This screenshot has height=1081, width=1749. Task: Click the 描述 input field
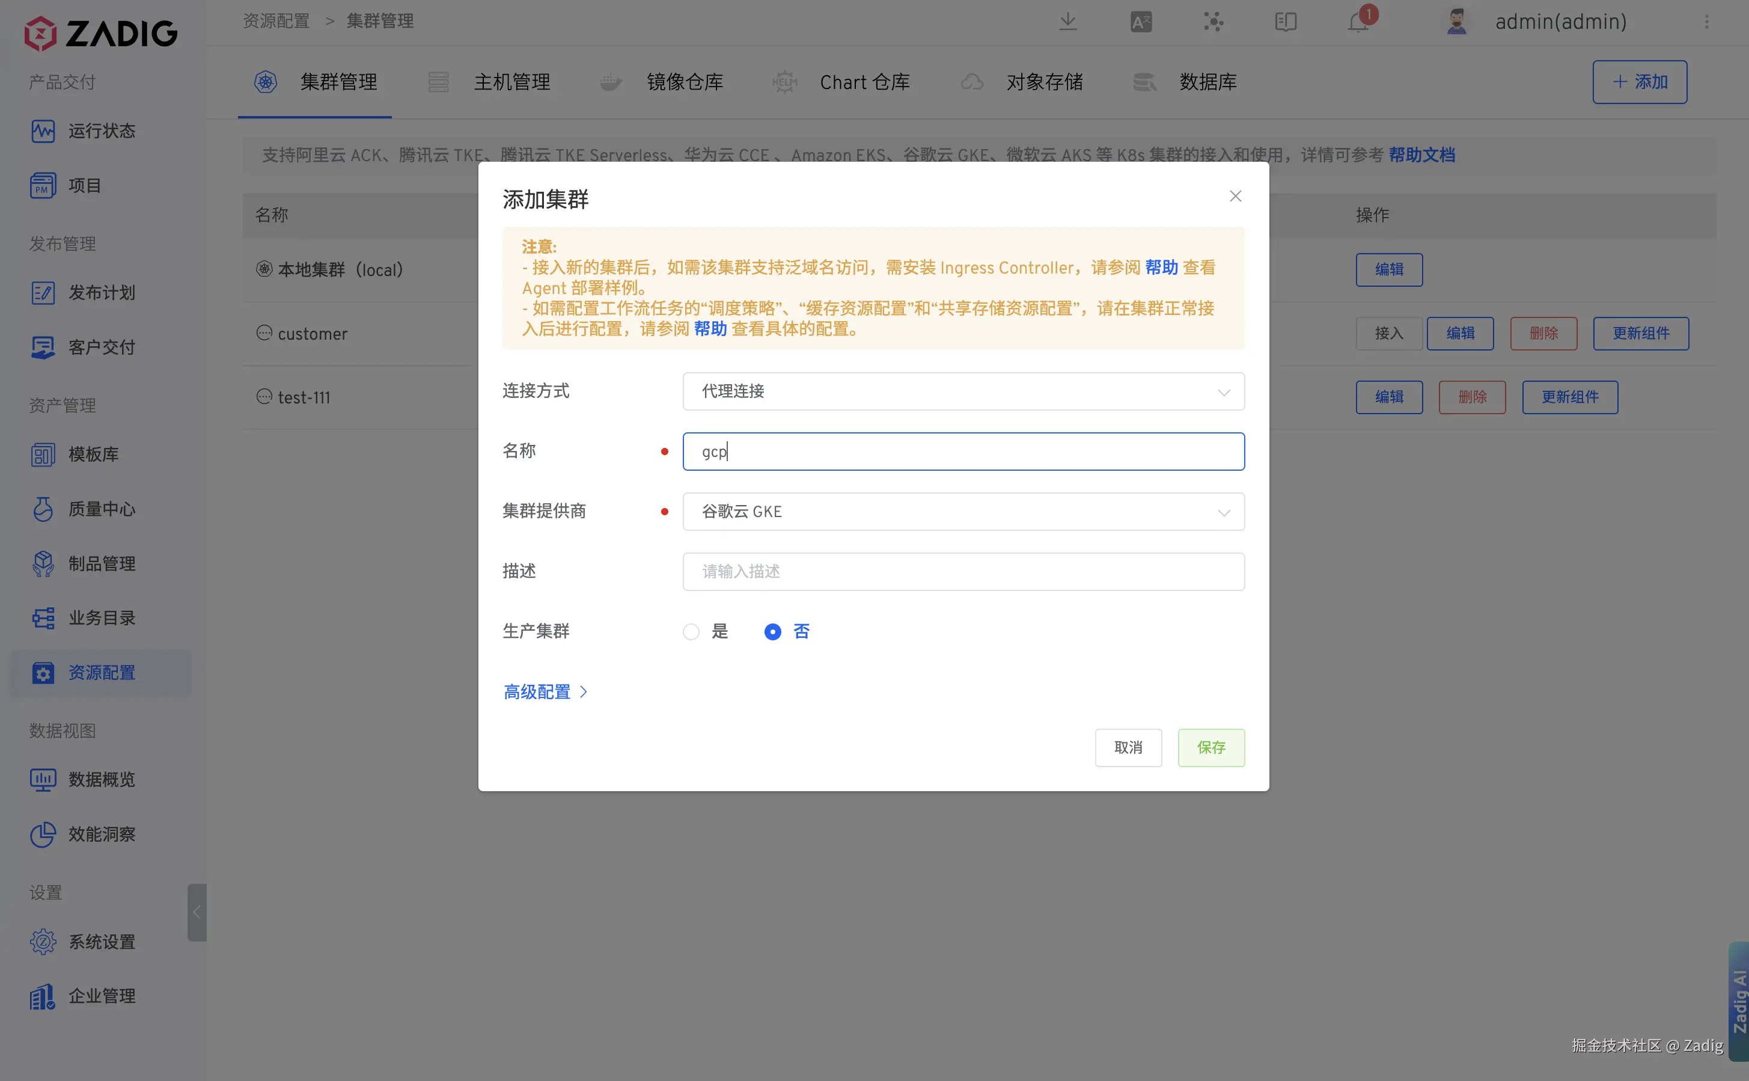tap(963, 572)
